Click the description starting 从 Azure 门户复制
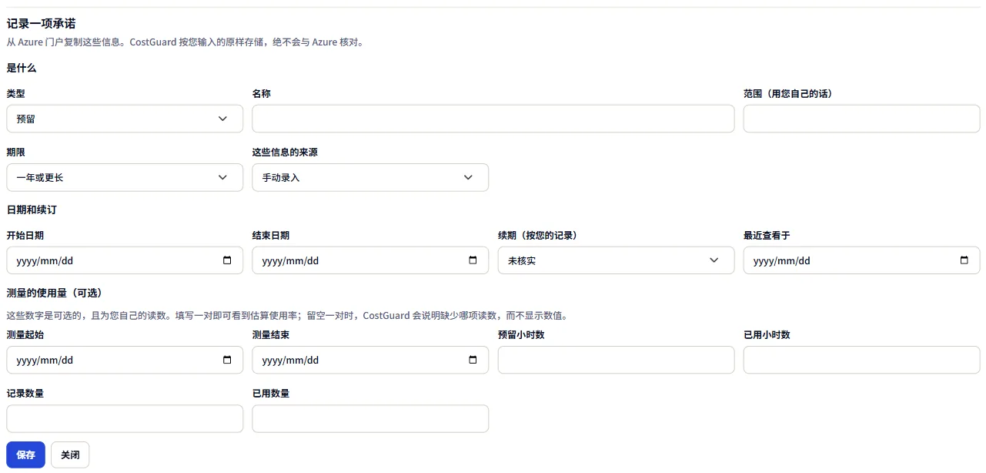This screenshot has width=986, height=473. pyautogui.click(x=186, y=42)
